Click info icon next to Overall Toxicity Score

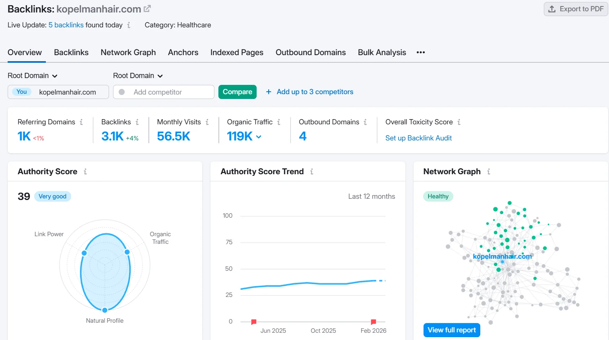point(459,122)
